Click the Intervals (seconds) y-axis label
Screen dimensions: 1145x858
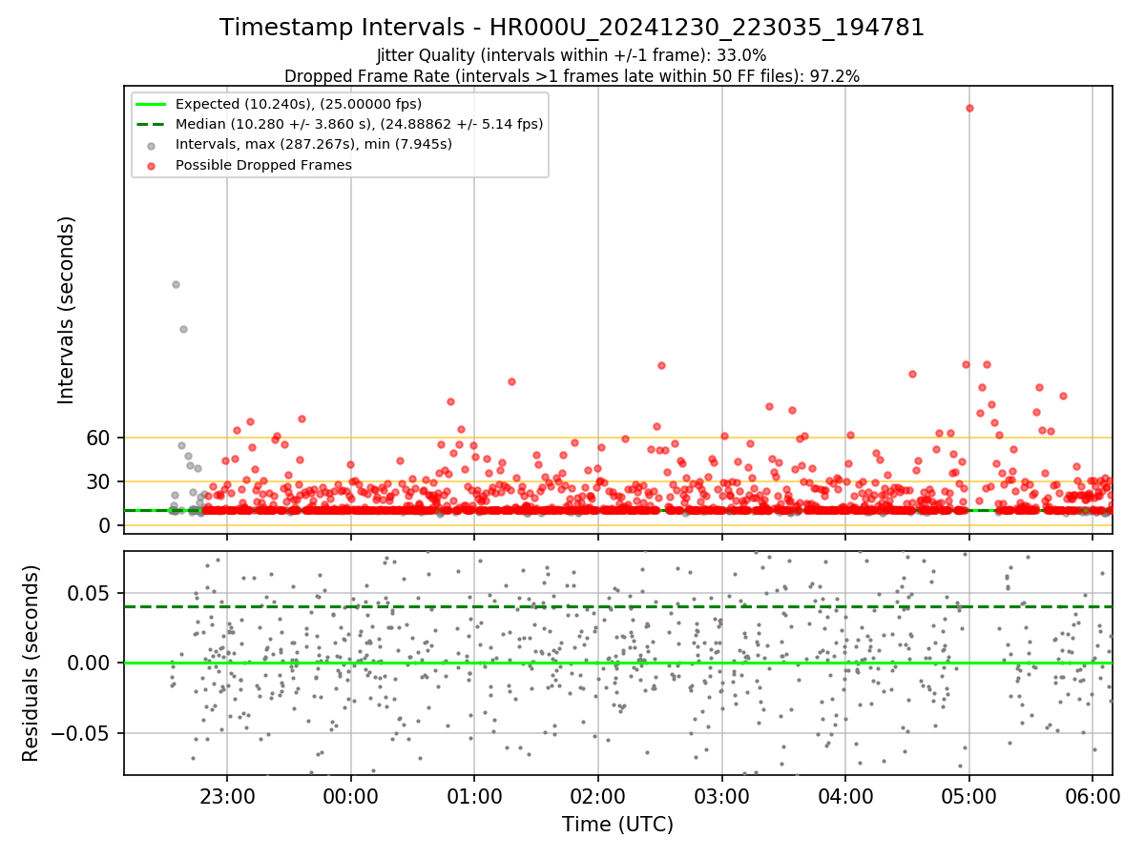pos(67,310)
